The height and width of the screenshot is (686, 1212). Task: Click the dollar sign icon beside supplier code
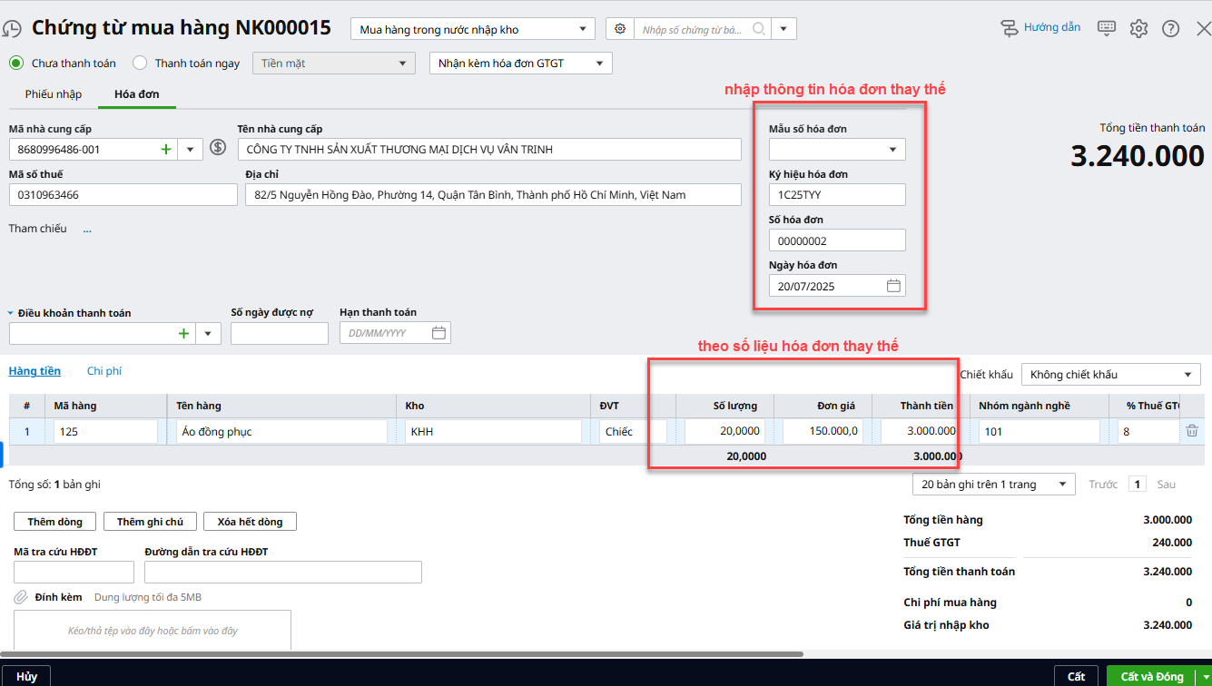click(218, 148)
